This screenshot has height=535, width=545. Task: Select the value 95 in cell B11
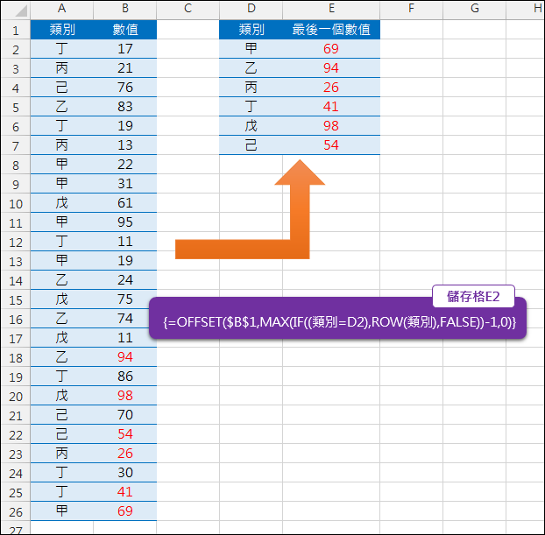(125, 222)
